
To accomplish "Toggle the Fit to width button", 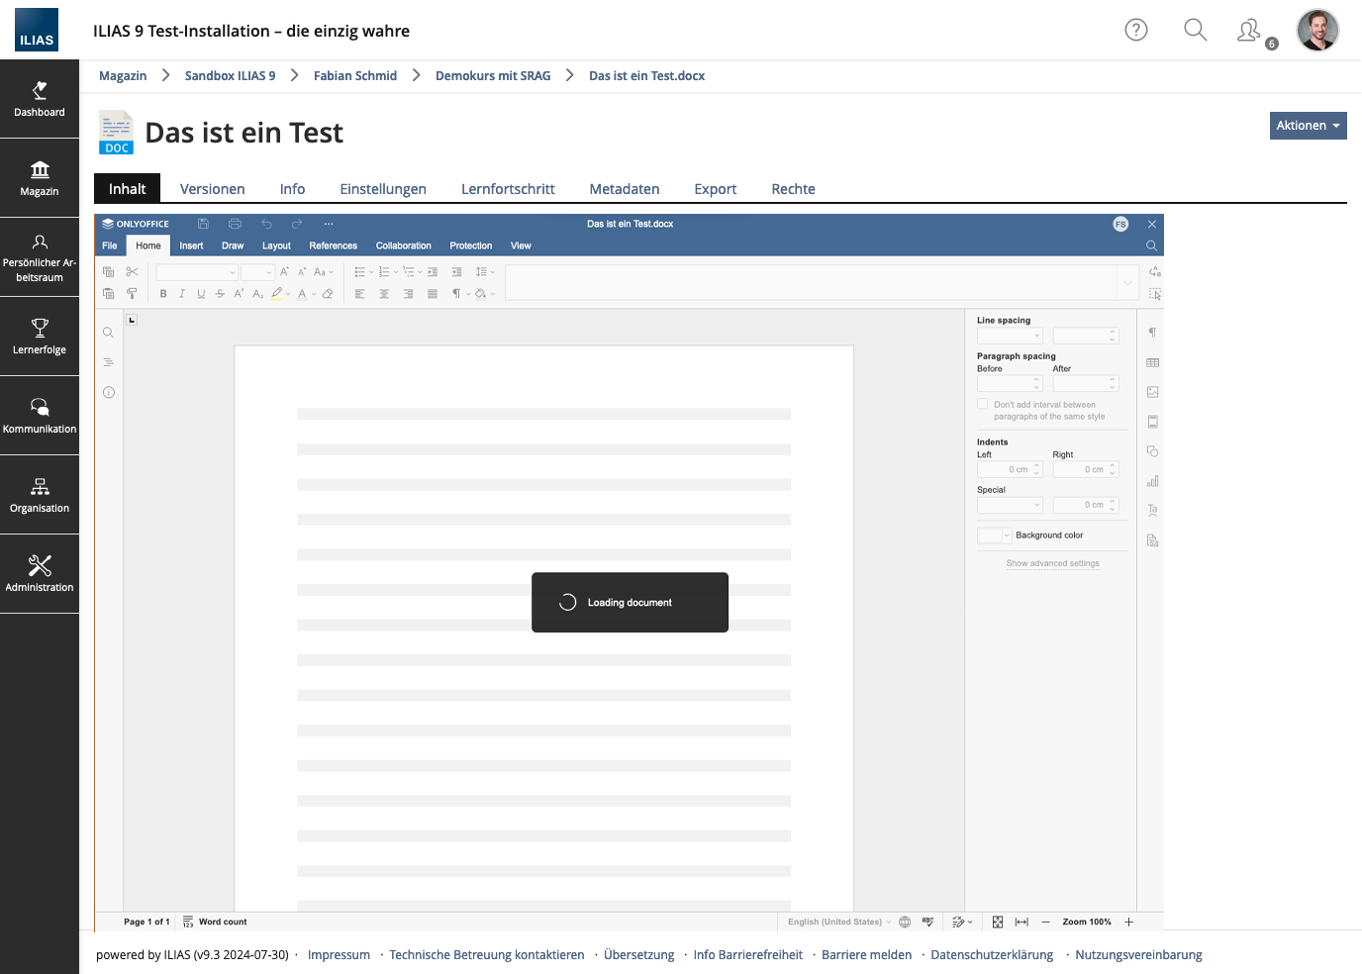I will (1021, 922).
